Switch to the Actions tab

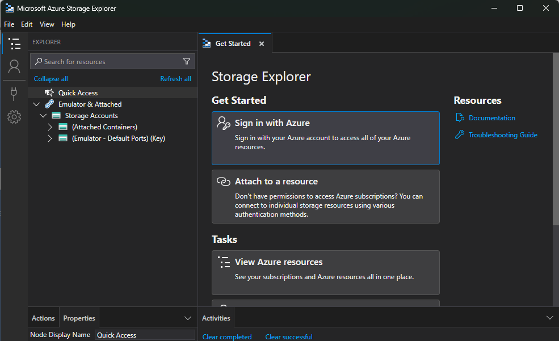[x=43, y=318]
